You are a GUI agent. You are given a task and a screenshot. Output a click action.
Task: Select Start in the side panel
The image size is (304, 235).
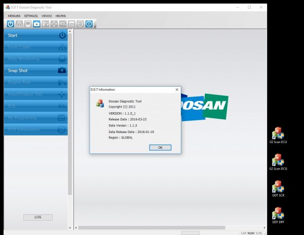click(35, 35)
